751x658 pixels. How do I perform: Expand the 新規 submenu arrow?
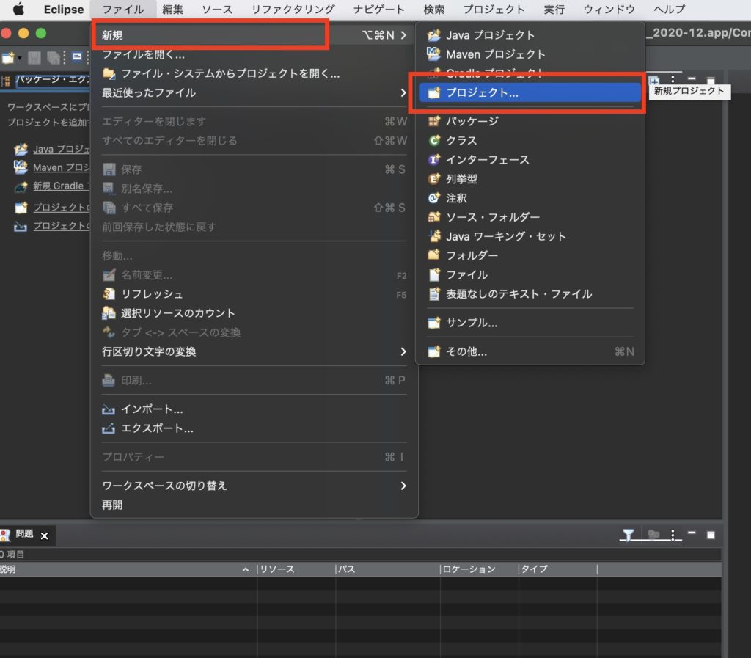403,35
